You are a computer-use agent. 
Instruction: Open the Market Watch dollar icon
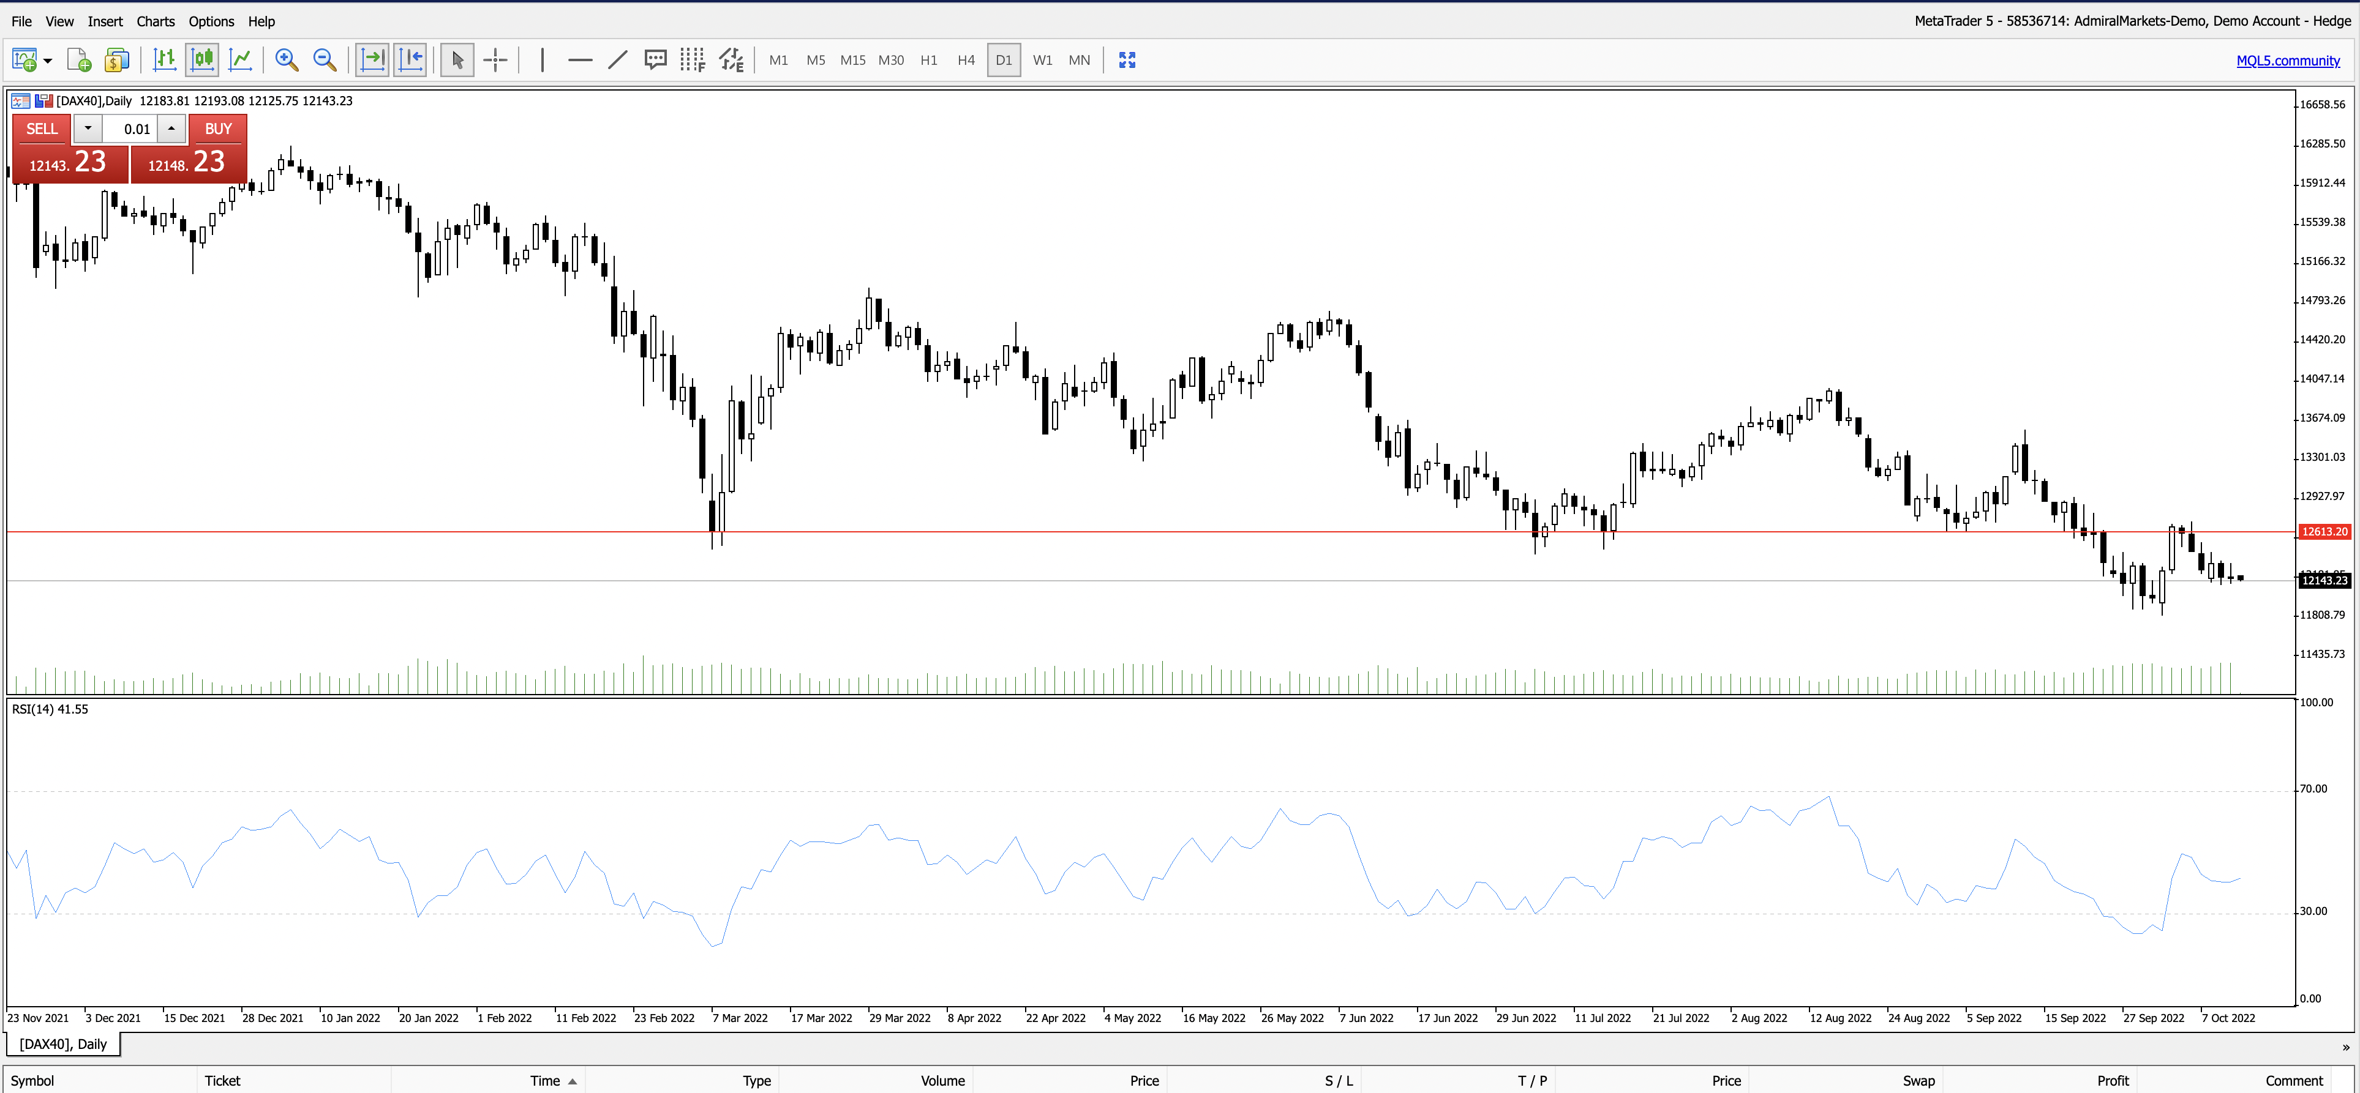pyautogui.click(x=116, y=61)
